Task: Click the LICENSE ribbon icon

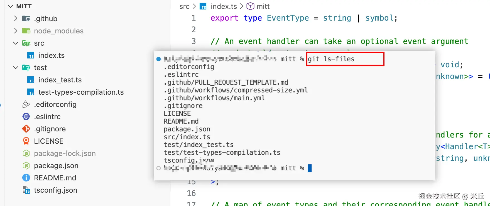Action: coord(26,141)
